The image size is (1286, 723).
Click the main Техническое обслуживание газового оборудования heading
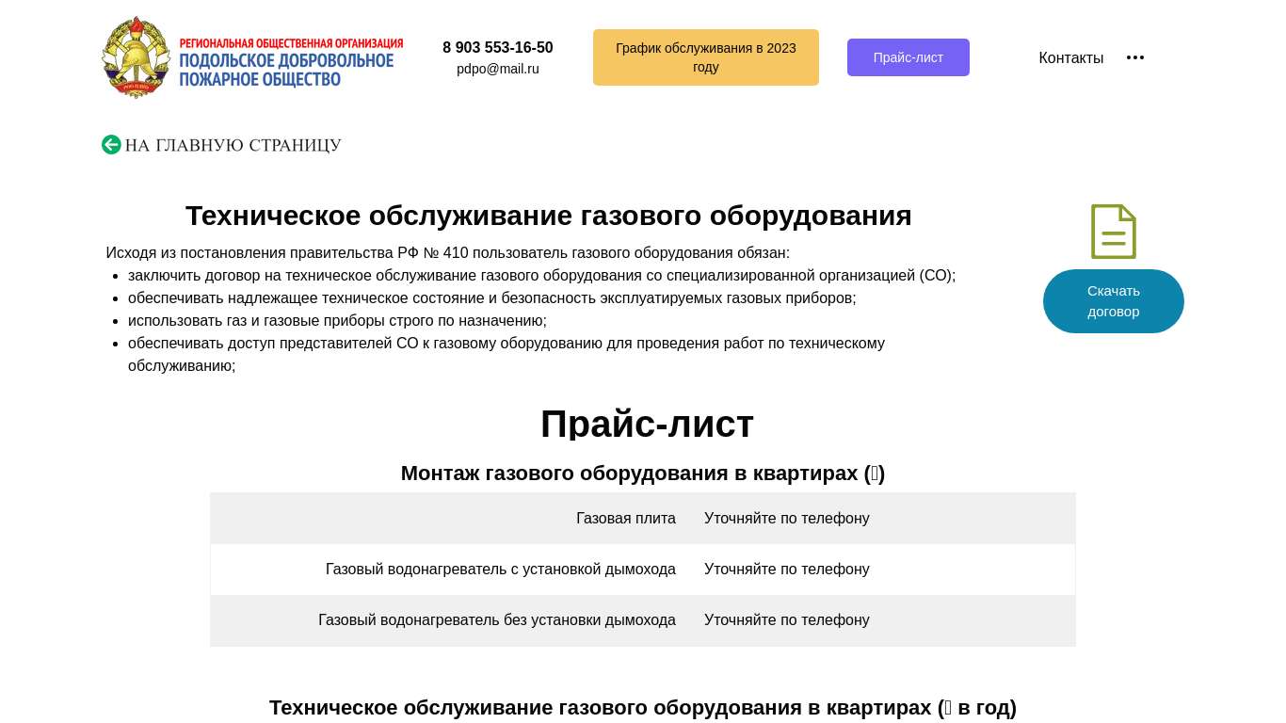[548, 216]
